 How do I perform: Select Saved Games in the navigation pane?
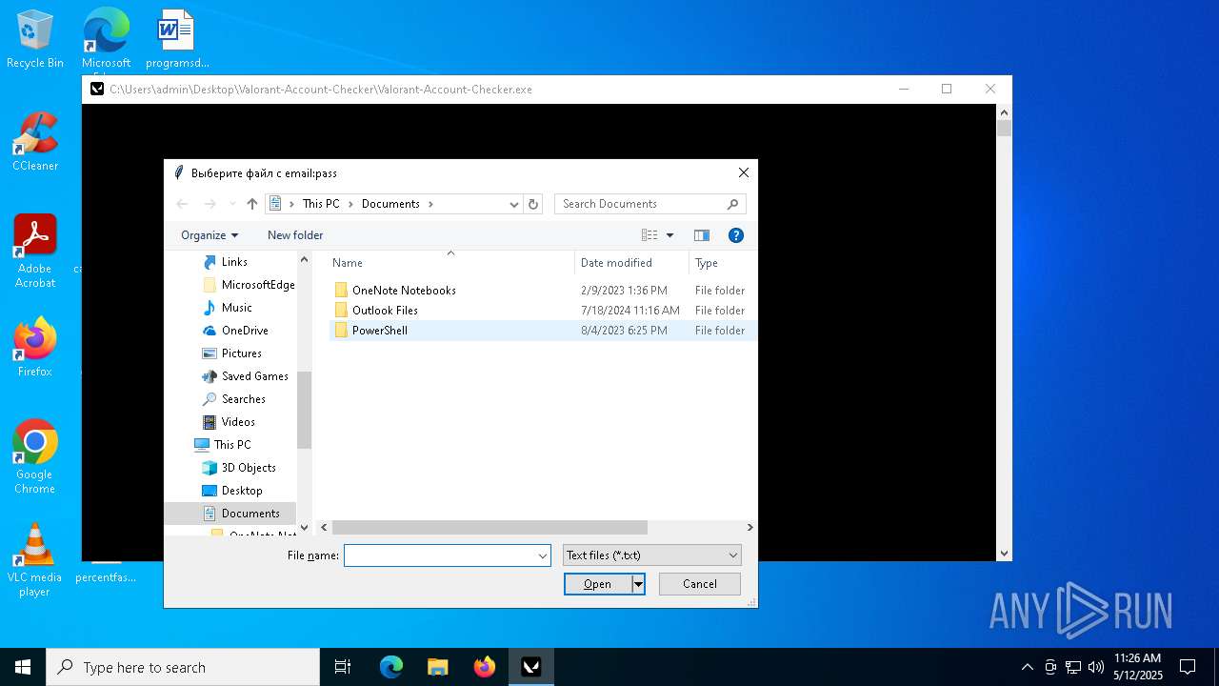[254, 376]
